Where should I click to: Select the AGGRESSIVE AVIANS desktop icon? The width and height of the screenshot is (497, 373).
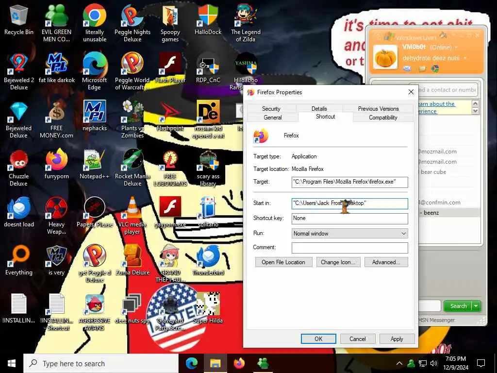(x=95, y=312)
